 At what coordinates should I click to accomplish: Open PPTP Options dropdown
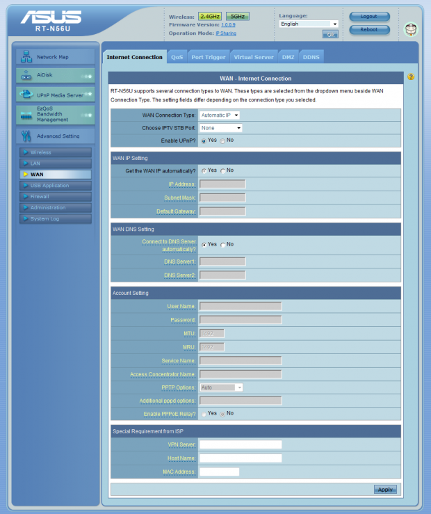(221, 387)
